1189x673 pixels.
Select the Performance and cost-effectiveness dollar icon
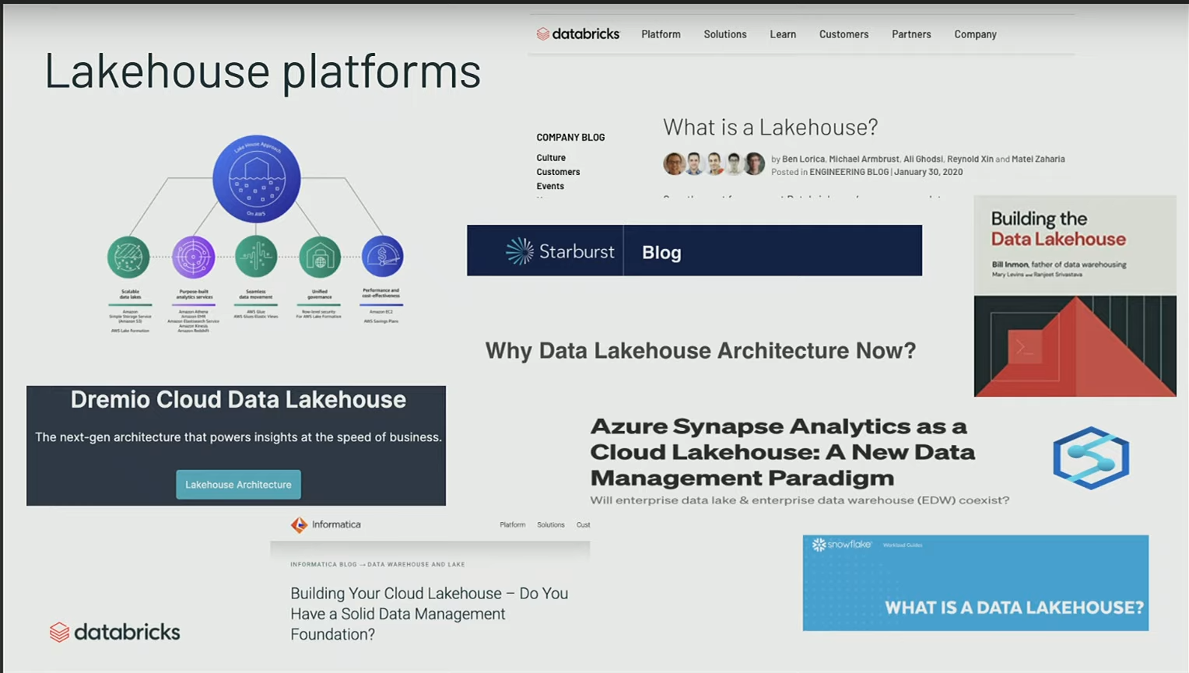tap(382, 257)
